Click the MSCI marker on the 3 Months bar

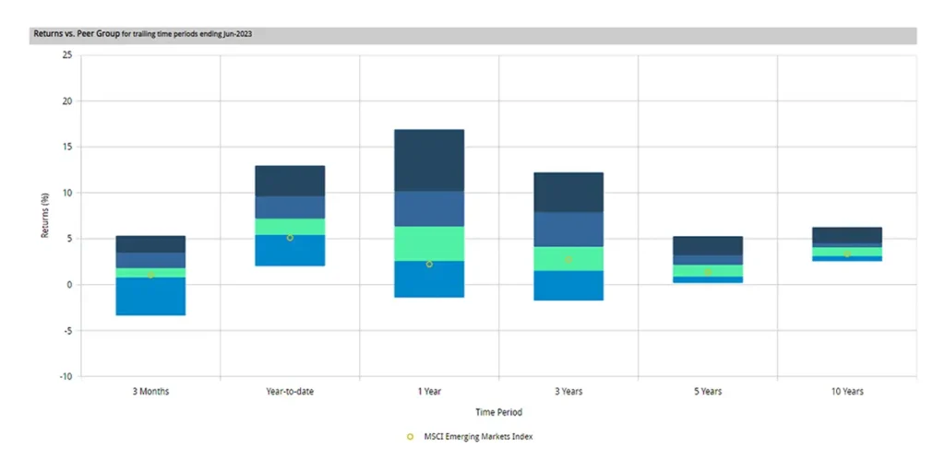(150, 275)
